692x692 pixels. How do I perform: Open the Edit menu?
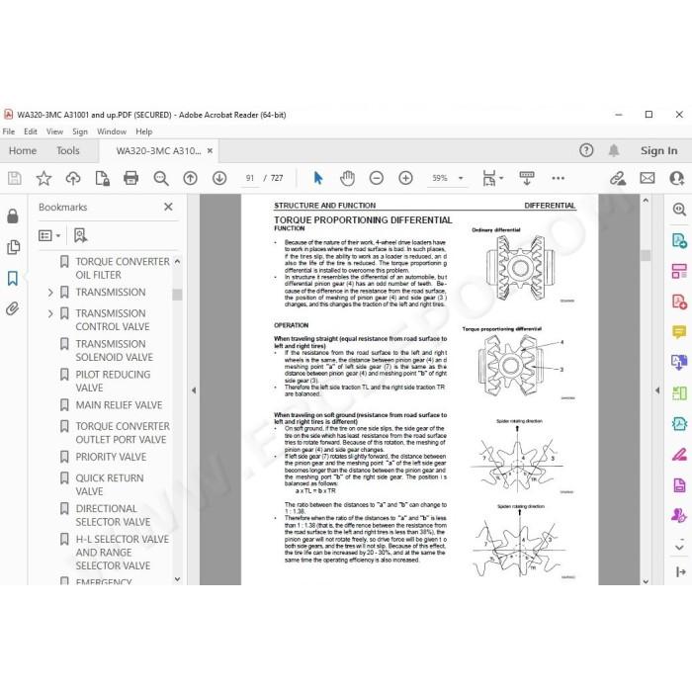point(30,131)
